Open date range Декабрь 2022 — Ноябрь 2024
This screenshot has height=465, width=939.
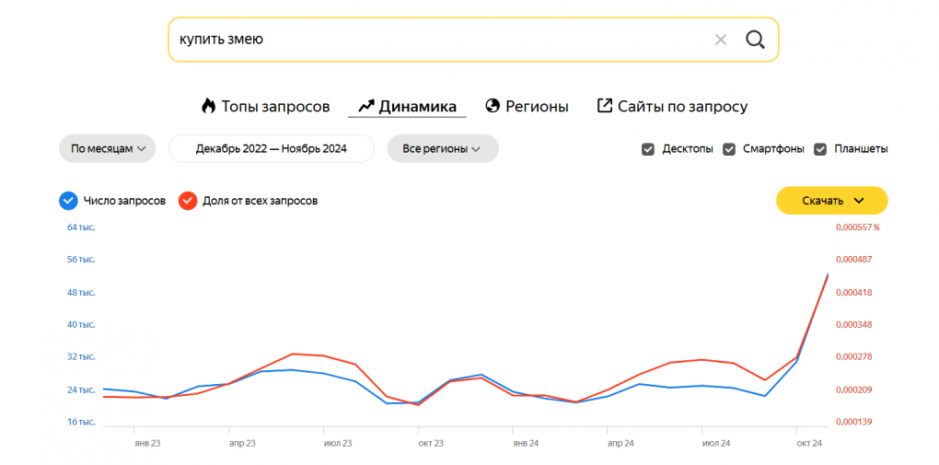pyautogui.click(x=271, y=148)
